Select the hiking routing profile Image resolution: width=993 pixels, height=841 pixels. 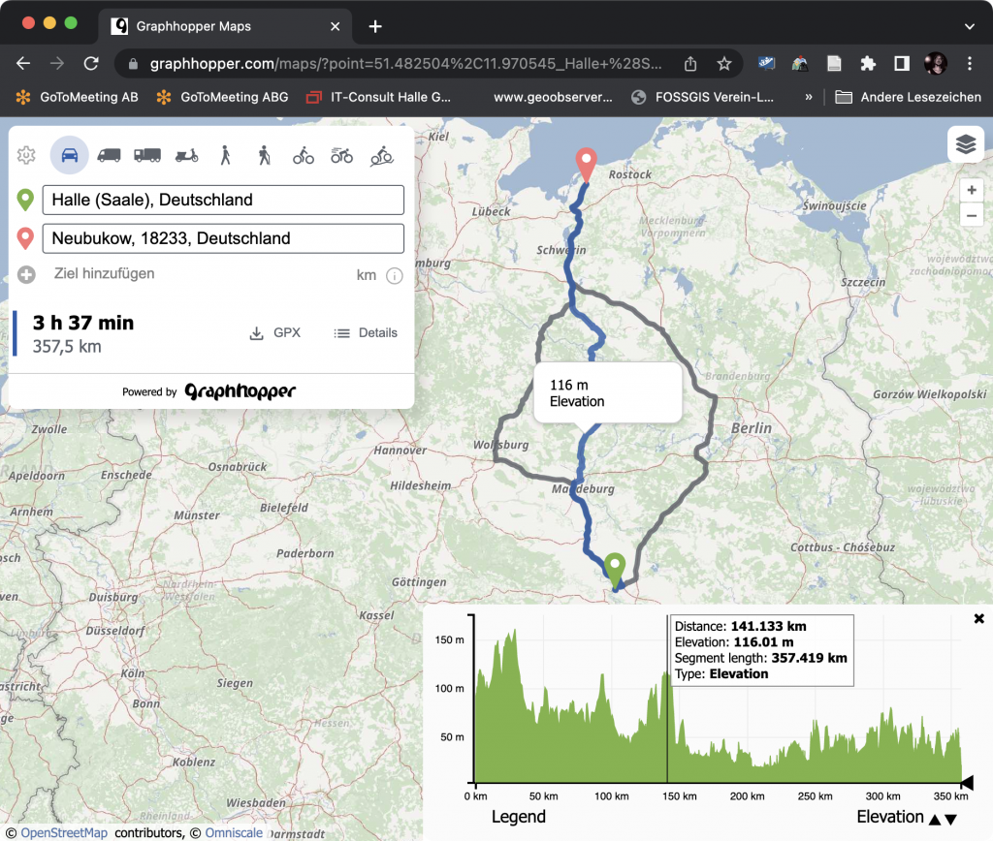(264, 155)
